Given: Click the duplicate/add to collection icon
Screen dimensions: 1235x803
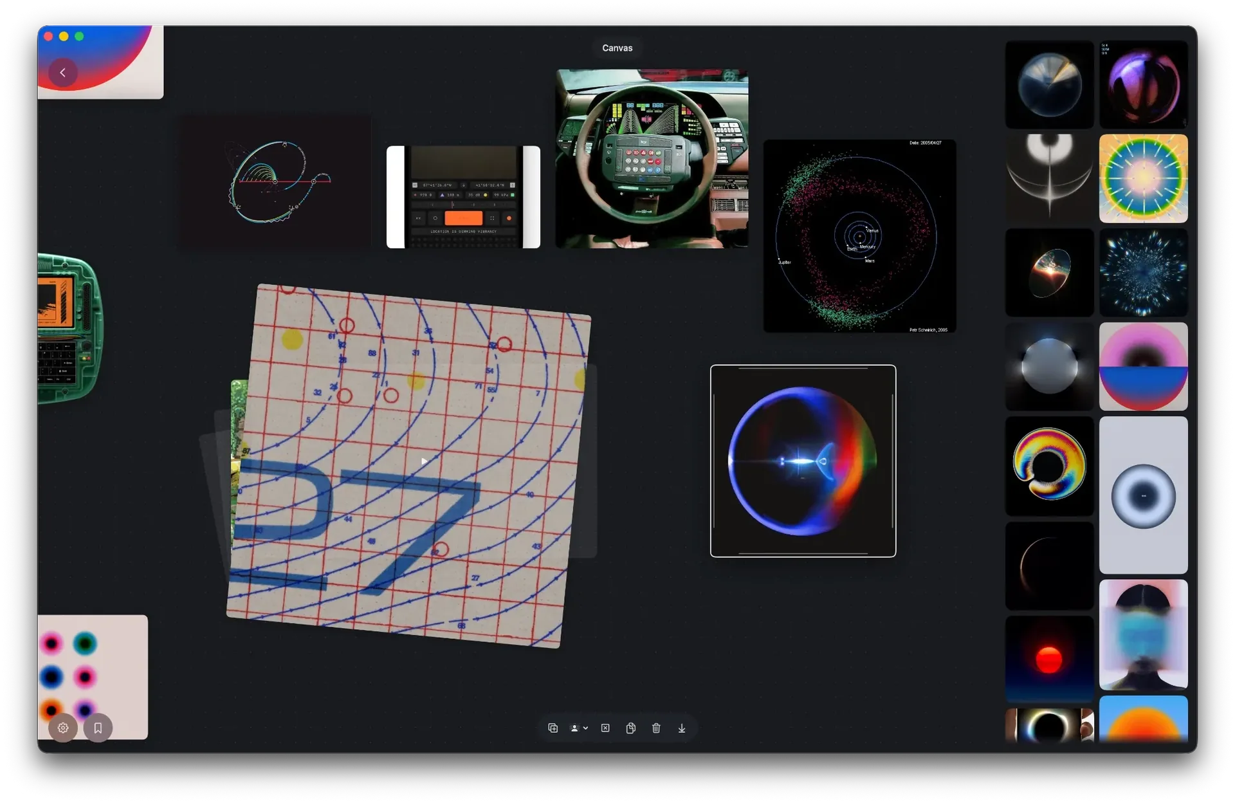Looking at the screenshot, I should point(553,728).
